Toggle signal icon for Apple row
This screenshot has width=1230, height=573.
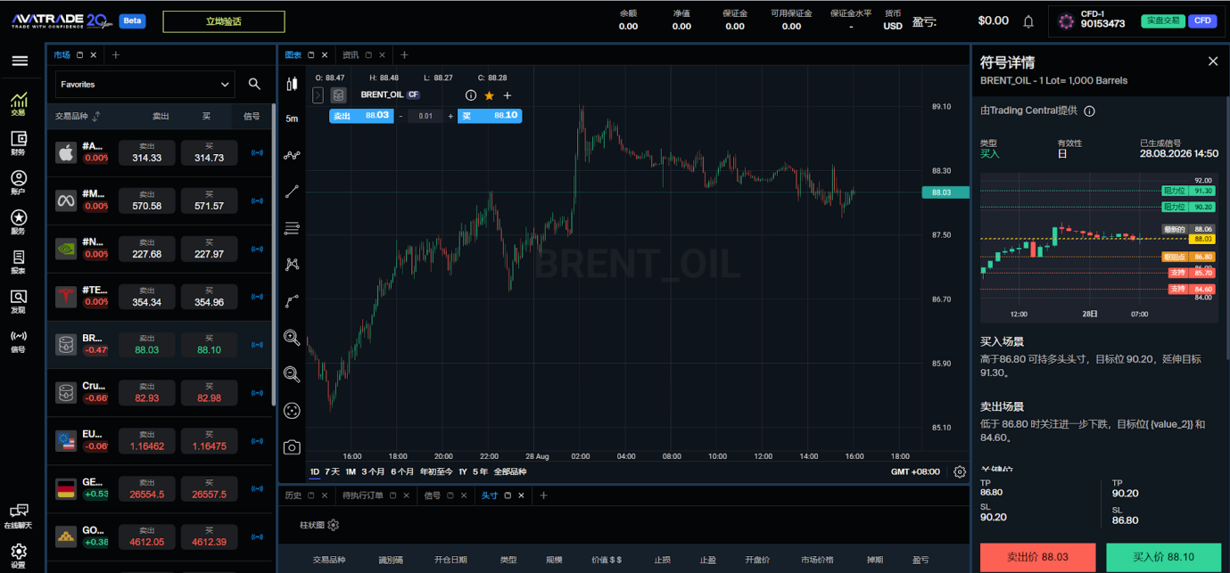click(x=258, y=153)
